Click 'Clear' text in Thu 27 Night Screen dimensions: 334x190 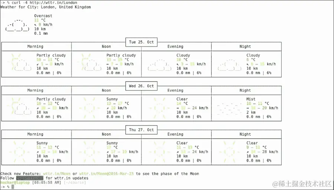tap(252, 143)
